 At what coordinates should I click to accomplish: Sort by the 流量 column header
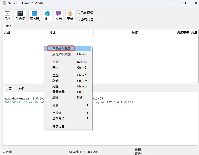(x=194, y=32)
